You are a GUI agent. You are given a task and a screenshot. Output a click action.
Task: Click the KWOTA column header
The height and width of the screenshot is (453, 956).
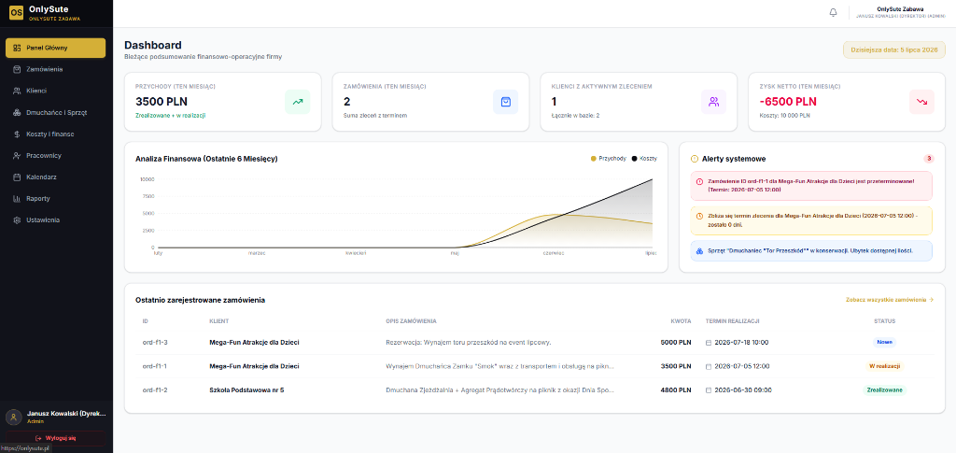pos(681,320)
